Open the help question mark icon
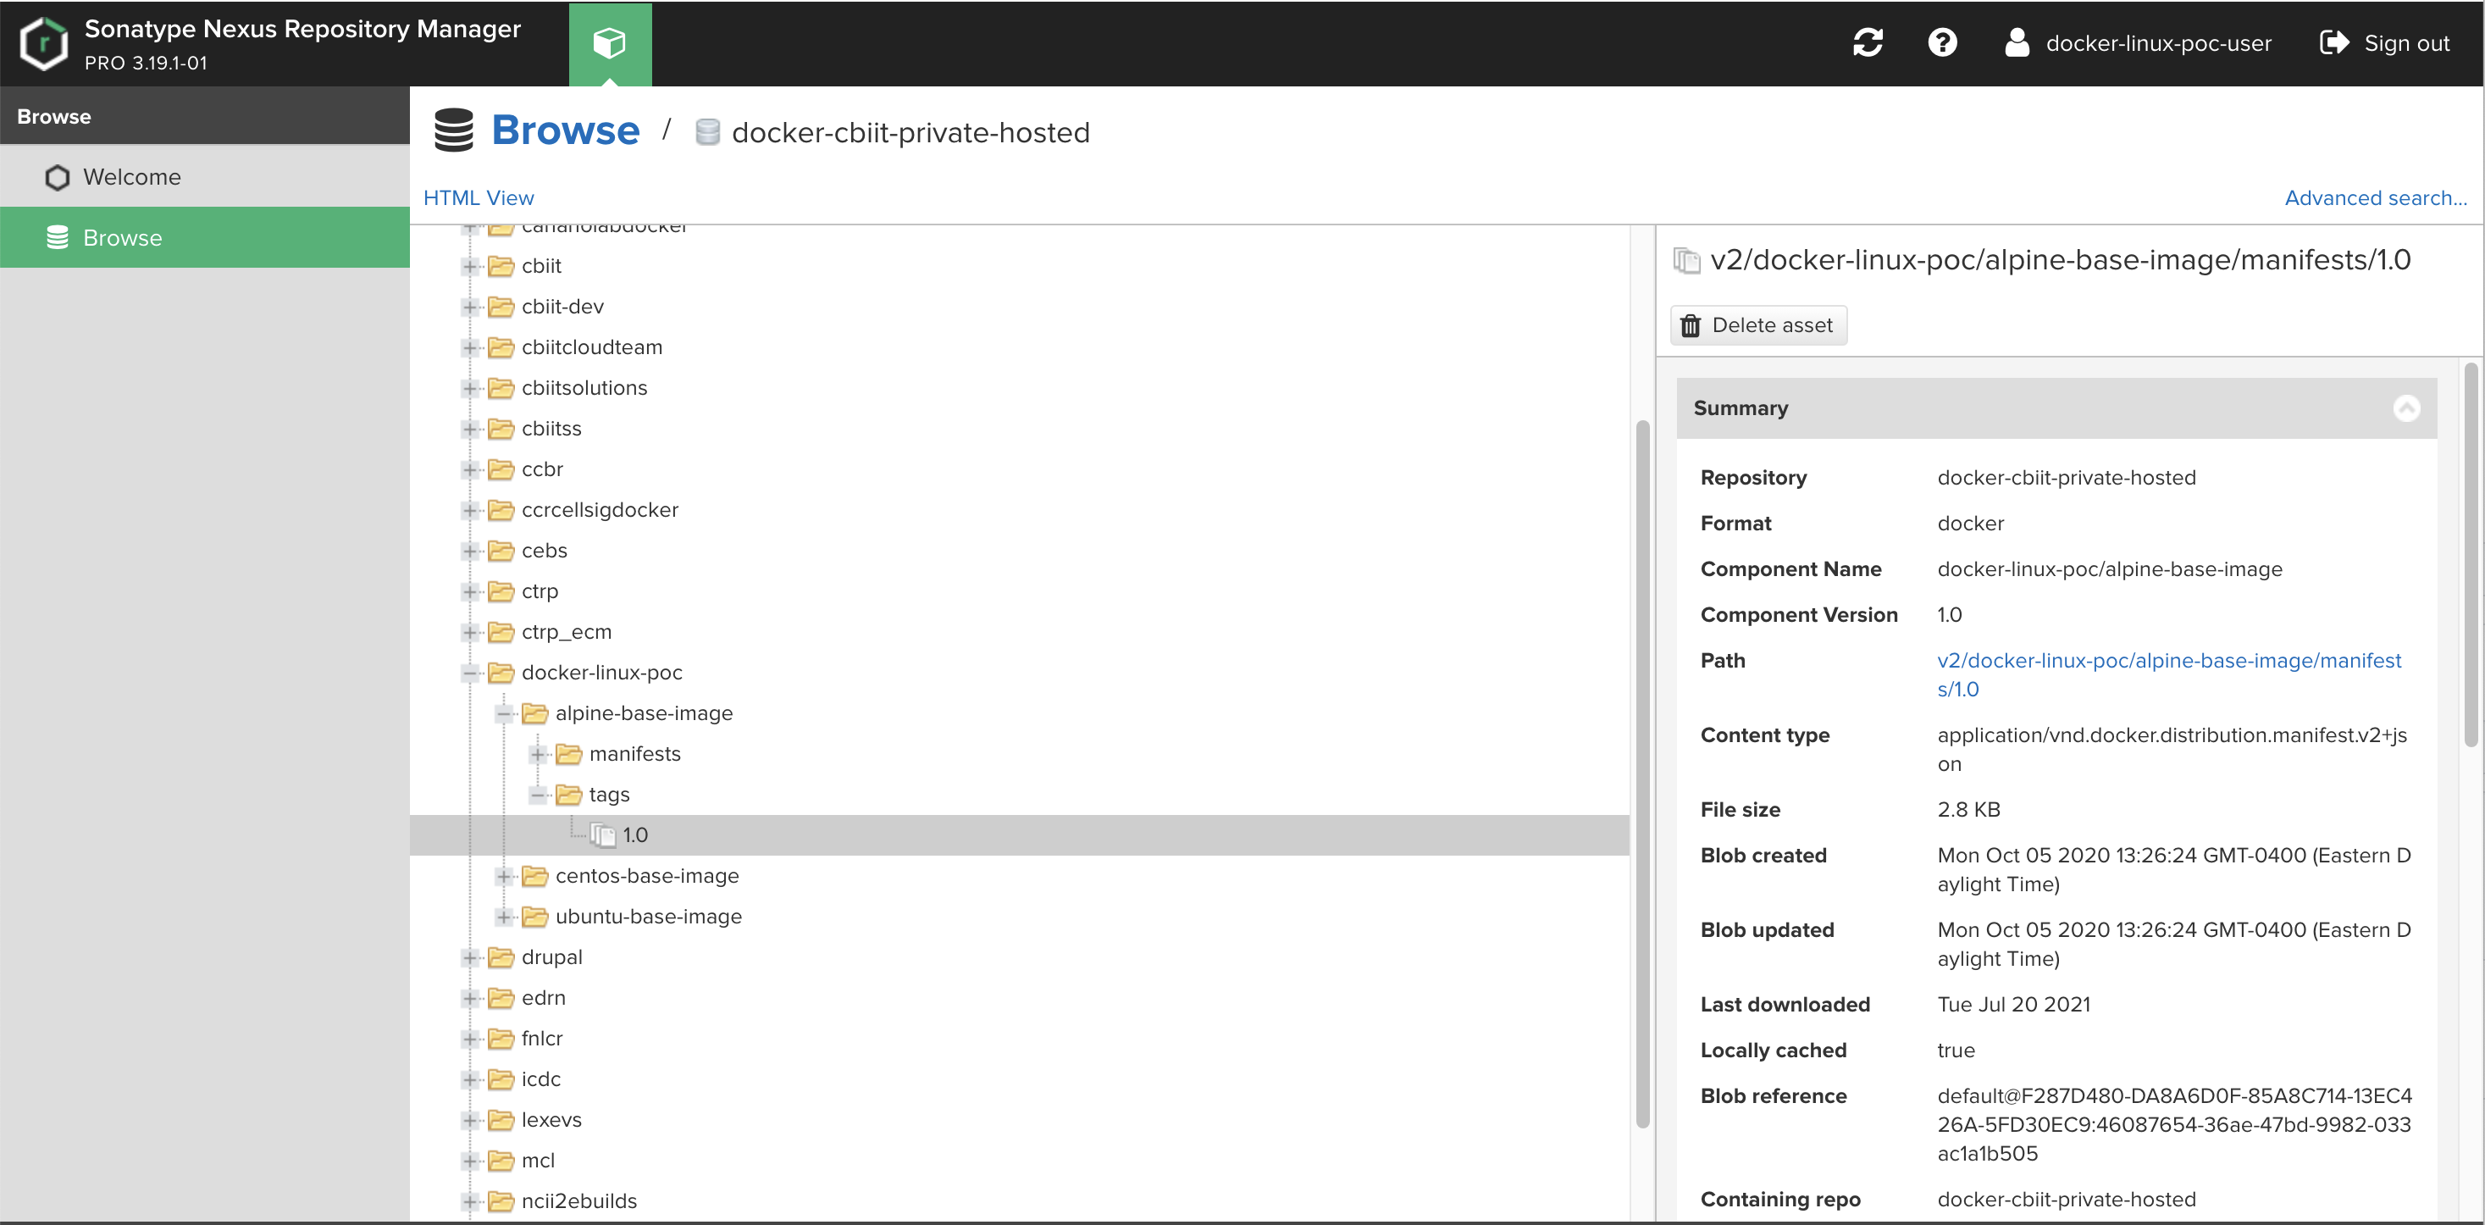 click(1942, 42)
